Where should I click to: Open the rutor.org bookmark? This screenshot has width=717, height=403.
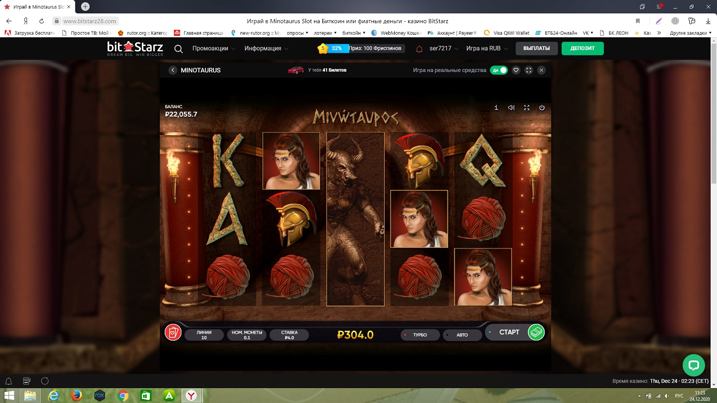click(x=142, y=33)
